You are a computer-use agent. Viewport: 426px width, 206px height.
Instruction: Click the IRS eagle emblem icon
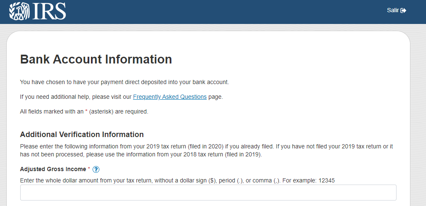[x=19, y=11]
